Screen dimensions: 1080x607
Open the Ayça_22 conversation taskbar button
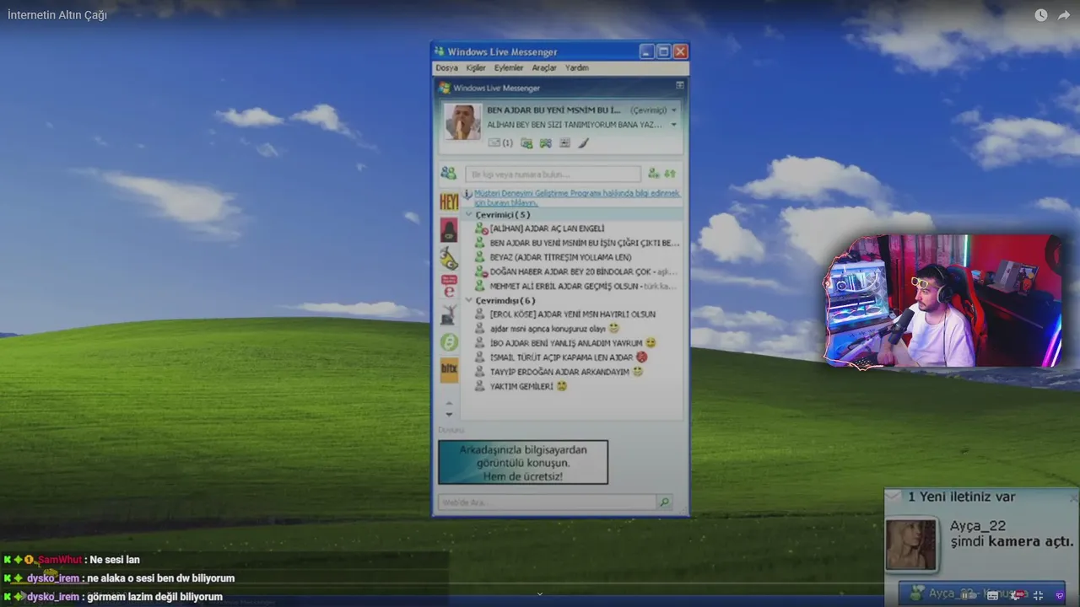980,594
